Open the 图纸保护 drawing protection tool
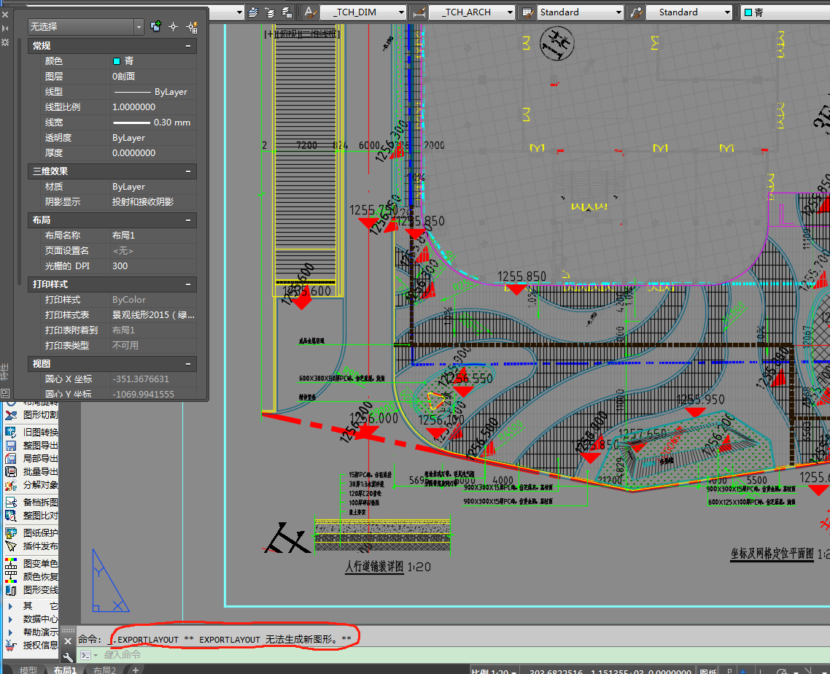The width and height of the screenshot is (830, 674). click(40, 533)
